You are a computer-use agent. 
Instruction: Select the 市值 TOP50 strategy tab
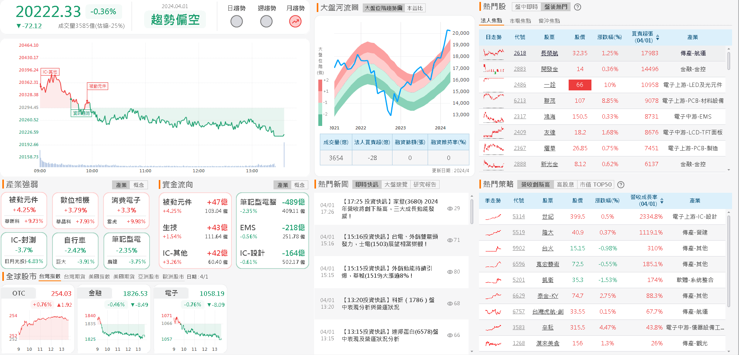(x=596, y=185)
